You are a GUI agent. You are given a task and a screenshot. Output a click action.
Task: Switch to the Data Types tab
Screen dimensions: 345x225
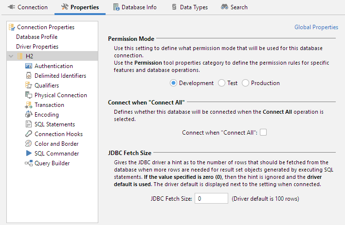[190, 7]
